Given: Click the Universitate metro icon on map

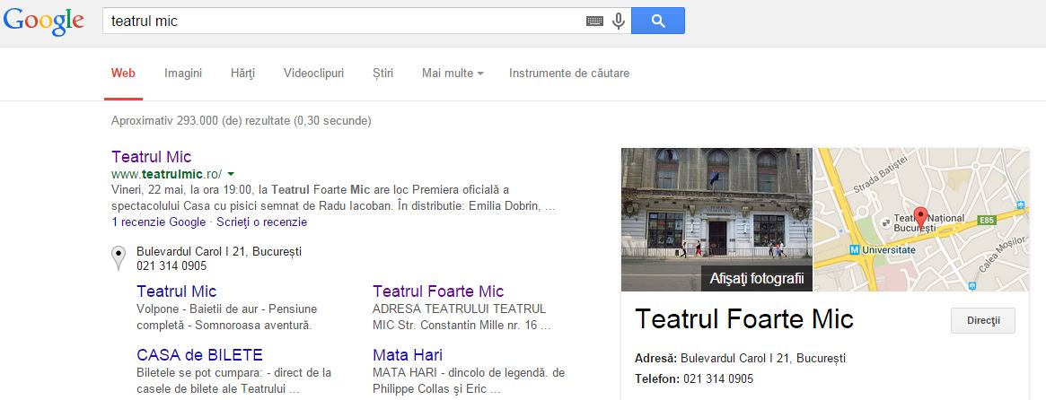Looking at the screenshot, I should (x=855, y=250).
